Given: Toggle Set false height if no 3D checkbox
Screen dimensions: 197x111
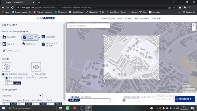Looking at the screenshot, I should (x=7, y=78).
